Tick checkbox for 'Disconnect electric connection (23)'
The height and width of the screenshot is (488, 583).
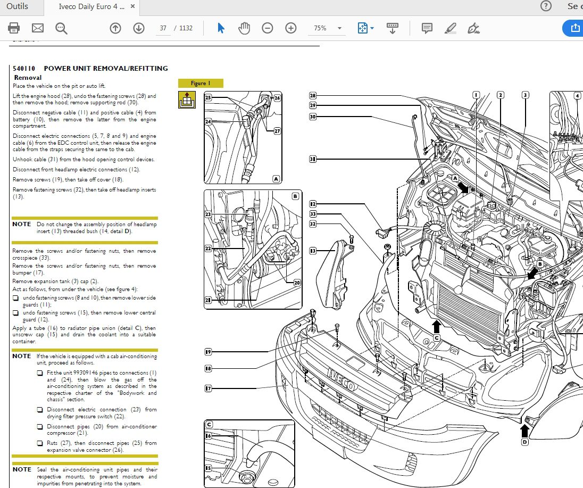40,410
